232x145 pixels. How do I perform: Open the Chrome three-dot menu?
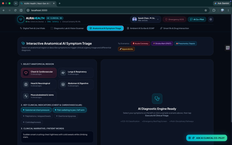pyautogui.click(x=228, y=10)
